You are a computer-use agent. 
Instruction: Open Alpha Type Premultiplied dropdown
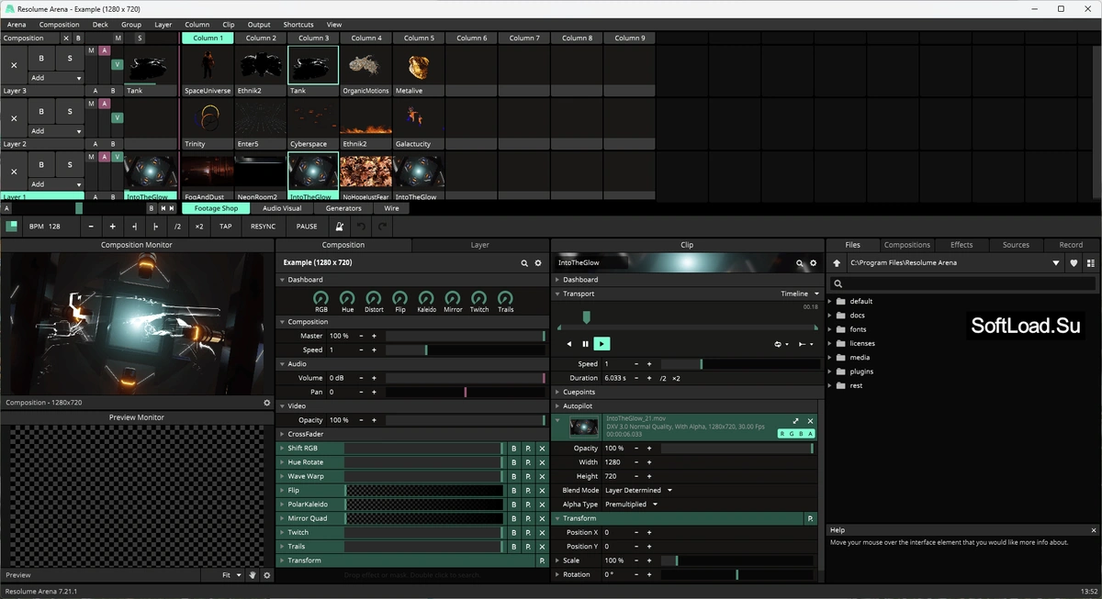point(631,505)
